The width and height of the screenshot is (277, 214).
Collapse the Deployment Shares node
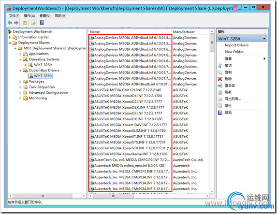(10, 43)
